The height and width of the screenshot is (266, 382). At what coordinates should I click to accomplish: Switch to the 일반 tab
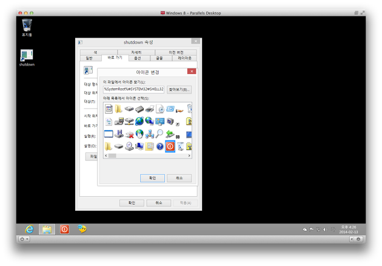(89, 58)
